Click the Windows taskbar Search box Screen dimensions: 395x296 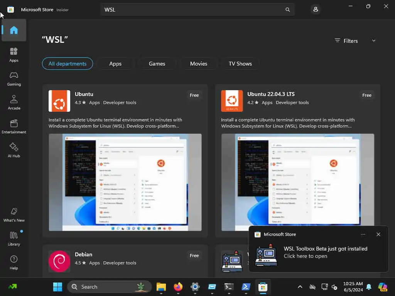109,287
